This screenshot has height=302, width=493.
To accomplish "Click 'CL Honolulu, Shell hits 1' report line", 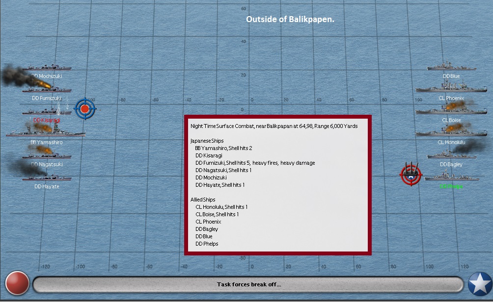I will pos(221,207).
